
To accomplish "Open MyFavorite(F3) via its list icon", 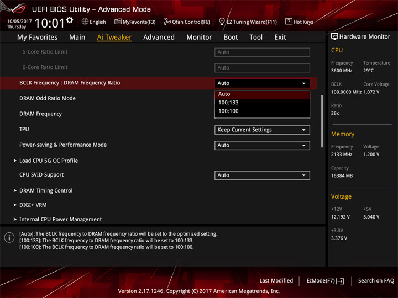I will [x=118, y=22].
